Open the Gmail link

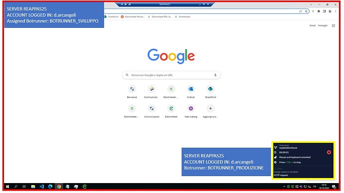[x=313, y=25]
